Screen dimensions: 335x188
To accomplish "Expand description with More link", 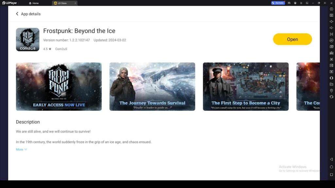I will click(x=21, y=149).
